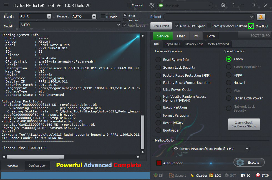Click the log vertical scrollbar thumb
The image size is (272, 180).
tap(142, 132)
